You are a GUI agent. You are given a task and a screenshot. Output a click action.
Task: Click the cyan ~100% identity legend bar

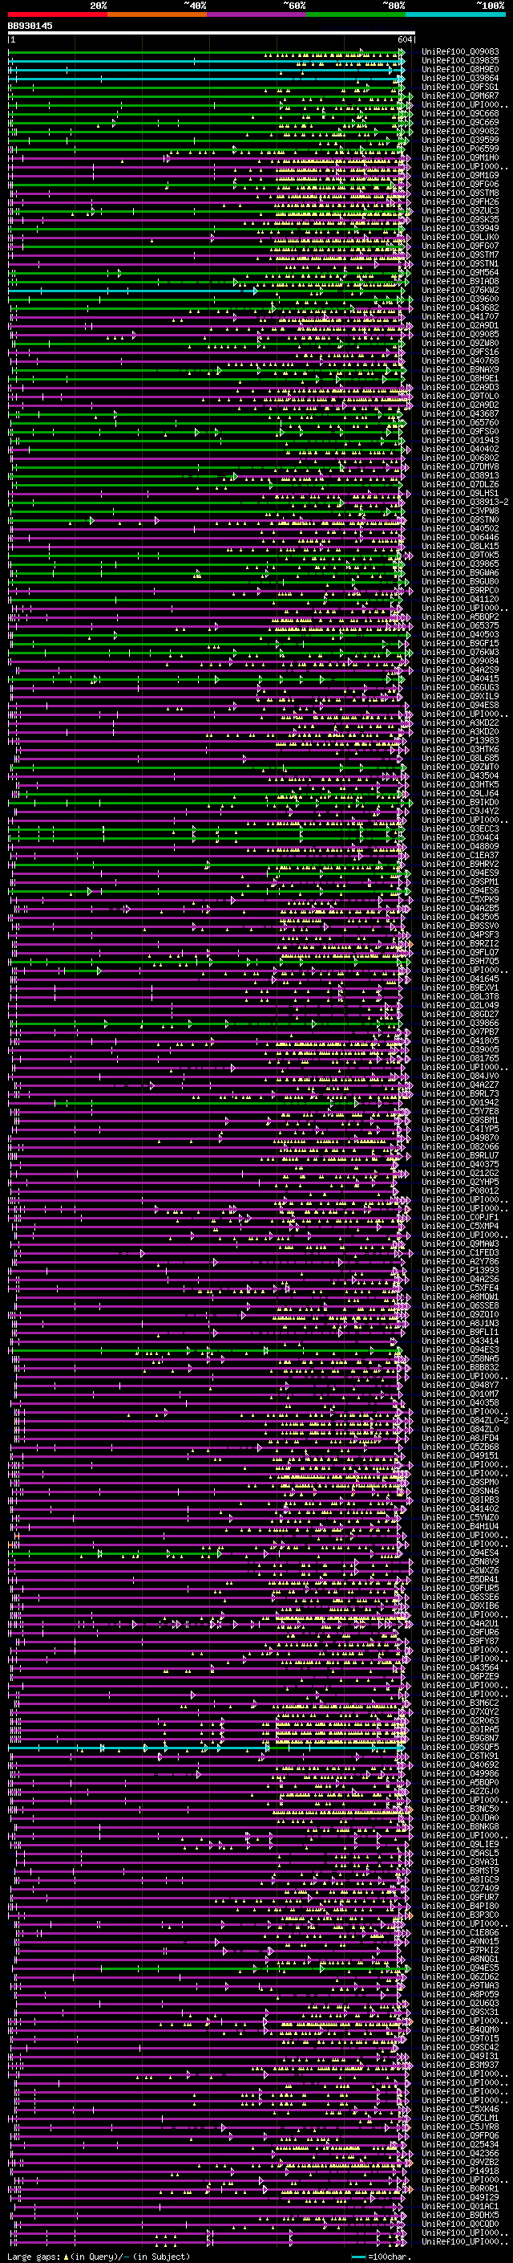pyautogui.click(x=456, y=14)
